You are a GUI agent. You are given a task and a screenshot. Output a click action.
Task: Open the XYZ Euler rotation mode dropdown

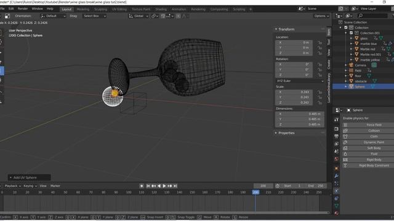(x=300, y=81)
